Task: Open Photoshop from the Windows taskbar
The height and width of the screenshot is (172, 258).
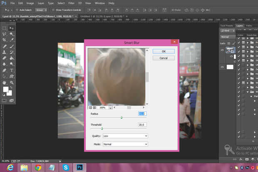Action: [x=79, y=167]
